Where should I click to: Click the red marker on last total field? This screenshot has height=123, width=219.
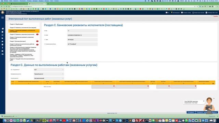click(195, 86)
